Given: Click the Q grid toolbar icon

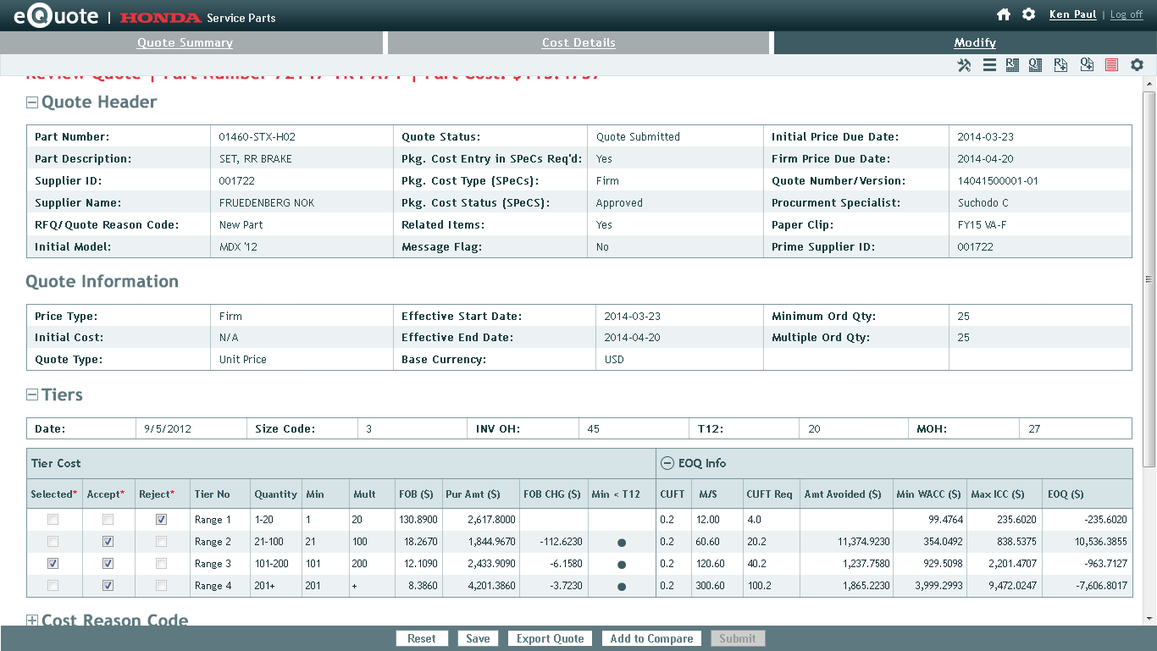Looking at the screenshot, I should pyautogui.click(x=1035, y=65).
